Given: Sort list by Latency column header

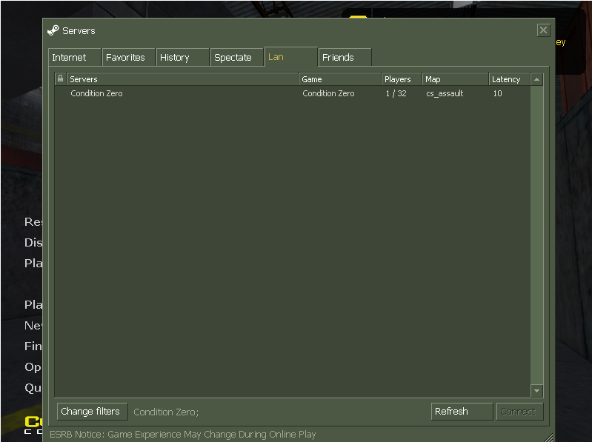Looking at the screenshot, I should [x=509, y=78].
